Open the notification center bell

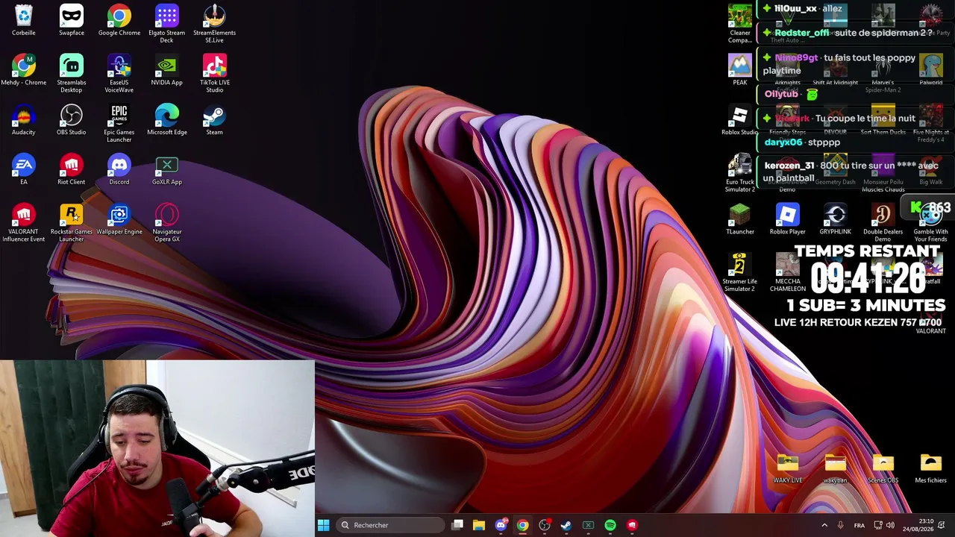(x=942, y=525)
